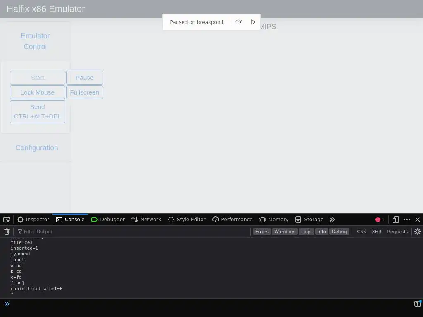Toggle the Debug filter
Screen dimensions: 423x317
[x=339, y=232]
